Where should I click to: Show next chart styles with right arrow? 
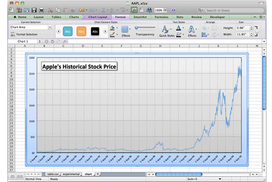(x=105, y=31)
